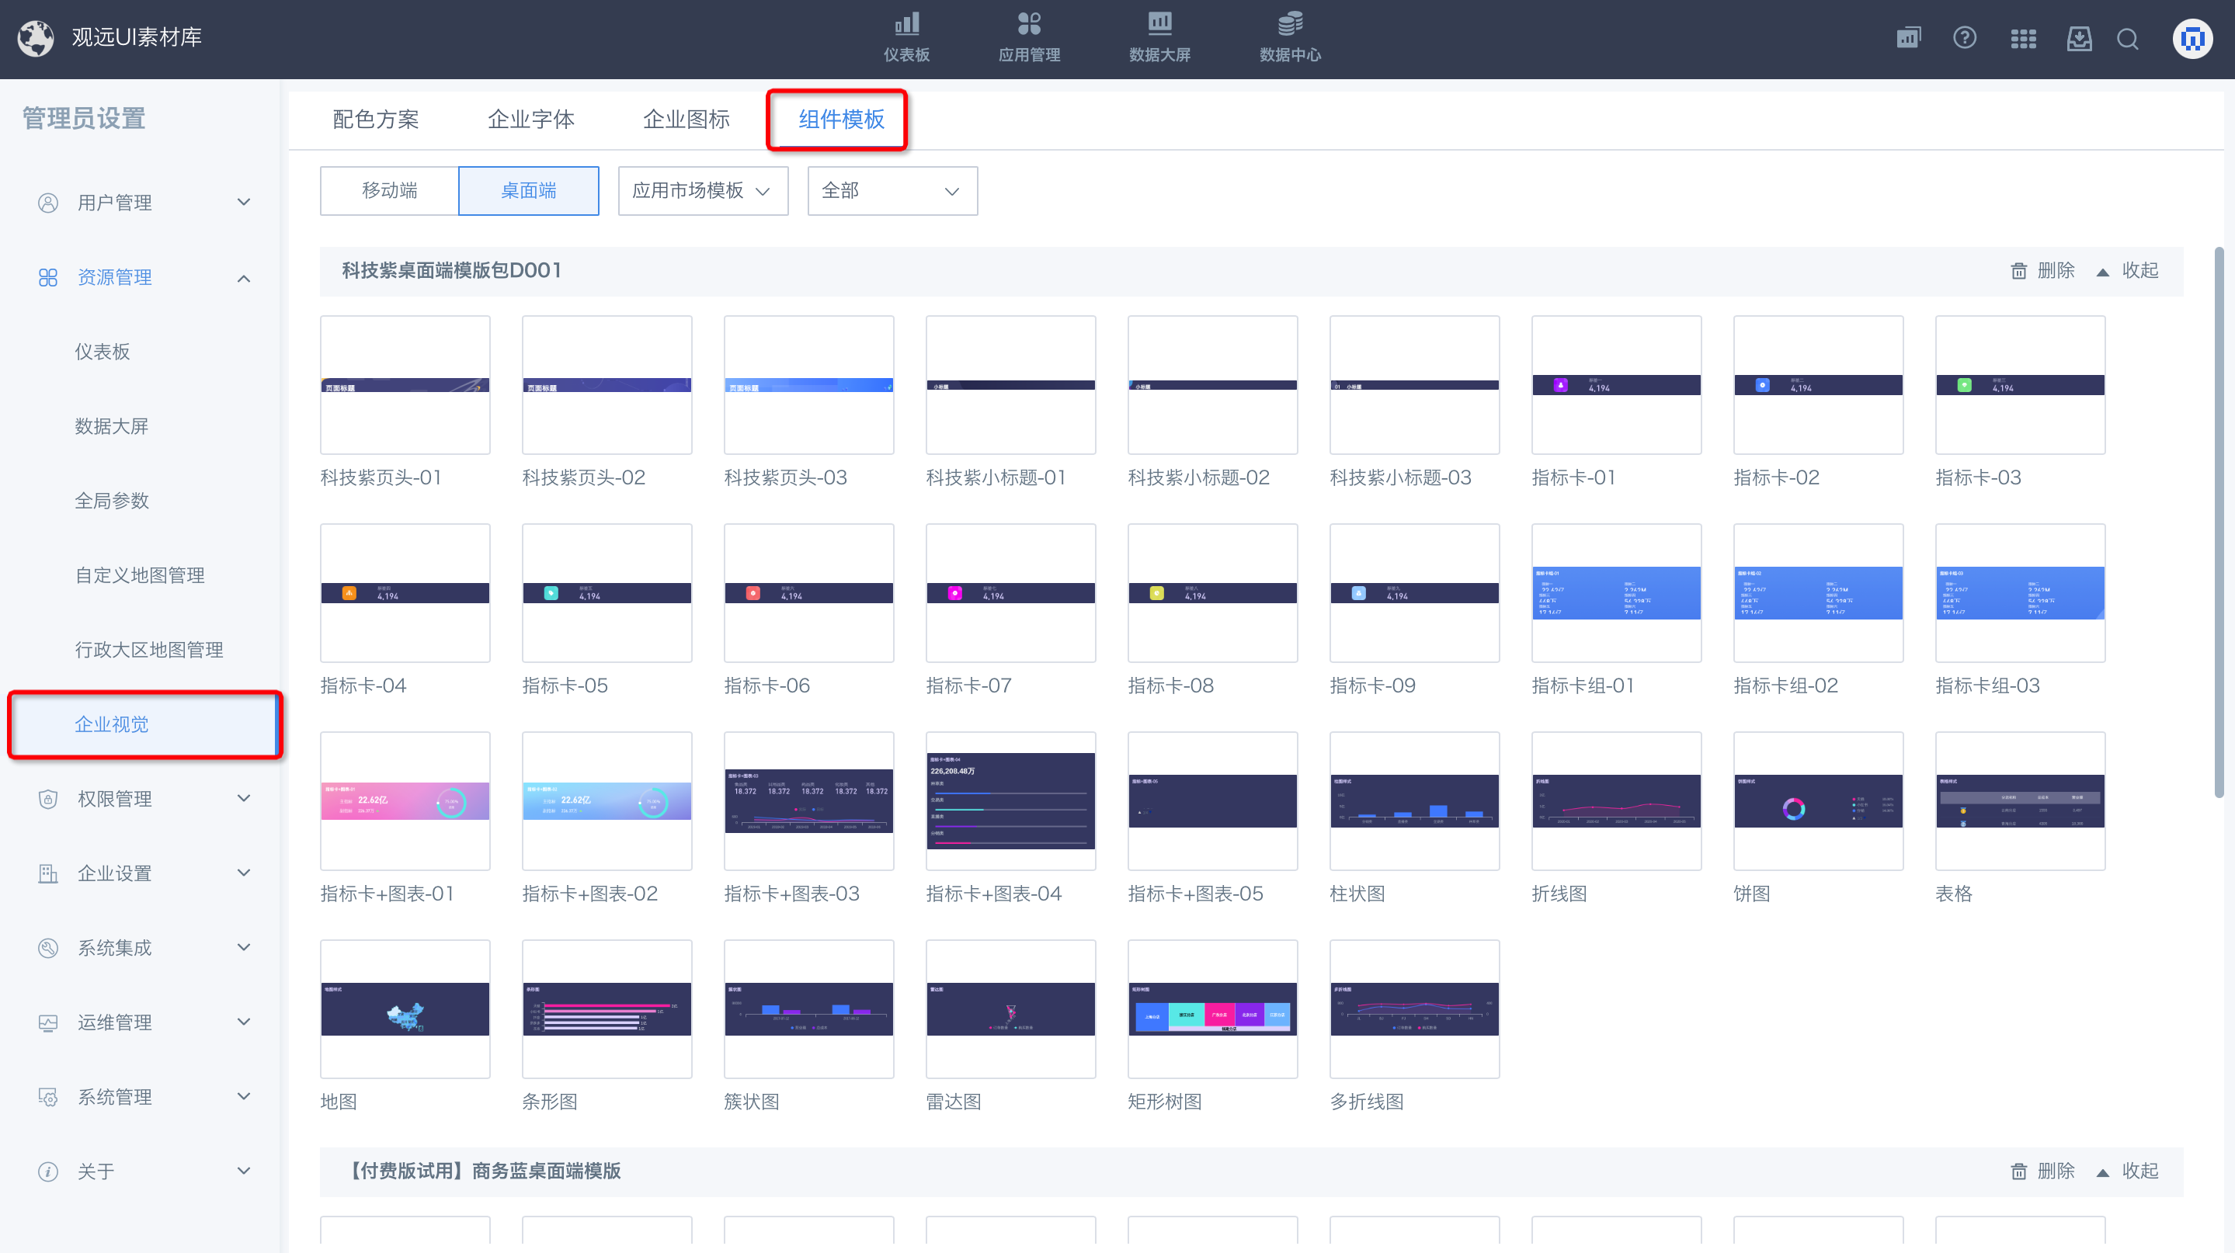Viewport: 2235px width, 1253px height.
Task: Delete the 商务蓝桌面端模版 package
Action: [2042, 1171]
